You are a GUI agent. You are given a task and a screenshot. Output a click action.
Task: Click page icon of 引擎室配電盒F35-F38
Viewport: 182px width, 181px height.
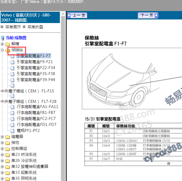tap(13, 74)
